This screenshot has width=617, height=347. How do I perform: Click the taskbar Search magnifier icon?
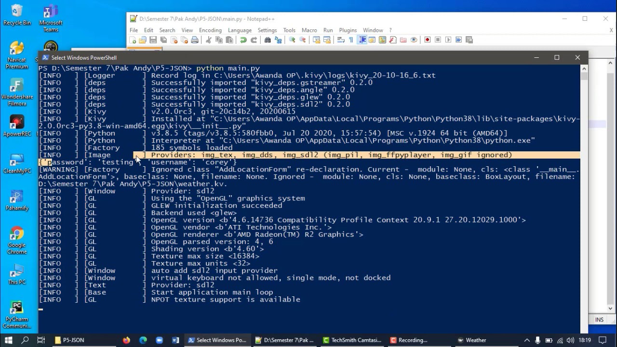click(25, 340)
